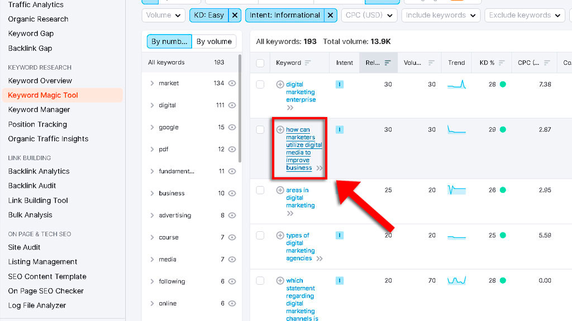Toggle eye icon for 'google' group

(x=232, y=128)
